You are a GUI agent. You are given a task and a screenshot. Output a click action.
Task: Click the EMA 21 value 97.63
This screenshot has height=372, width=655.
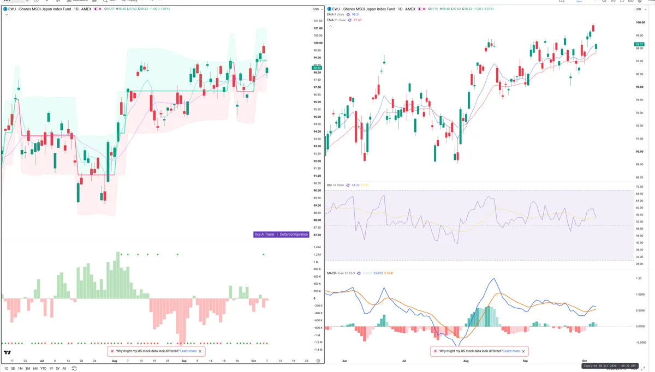(358, 20)
